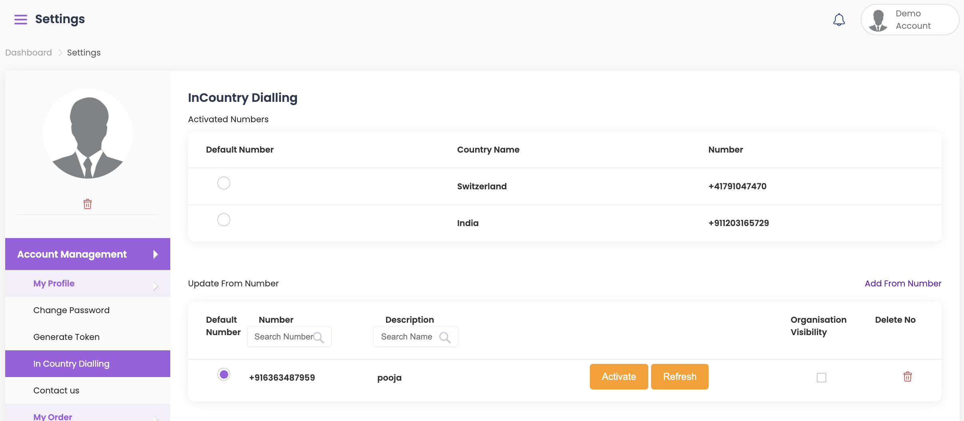Image resolution: width=964 pixels, height=421 pixels.
Task: Delete number +916363487959 with trash icon
Action: click(x=907, y=377)
